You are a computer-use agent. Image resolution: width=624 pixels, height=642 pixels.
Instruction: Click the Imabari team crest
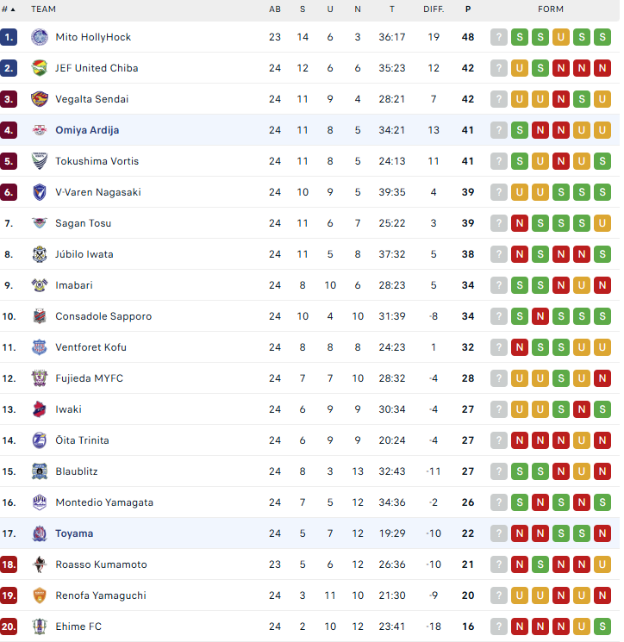40,285
